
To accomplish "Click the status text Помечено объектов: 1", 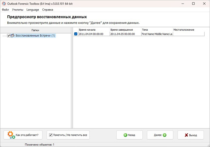I will tap(40, 145).
